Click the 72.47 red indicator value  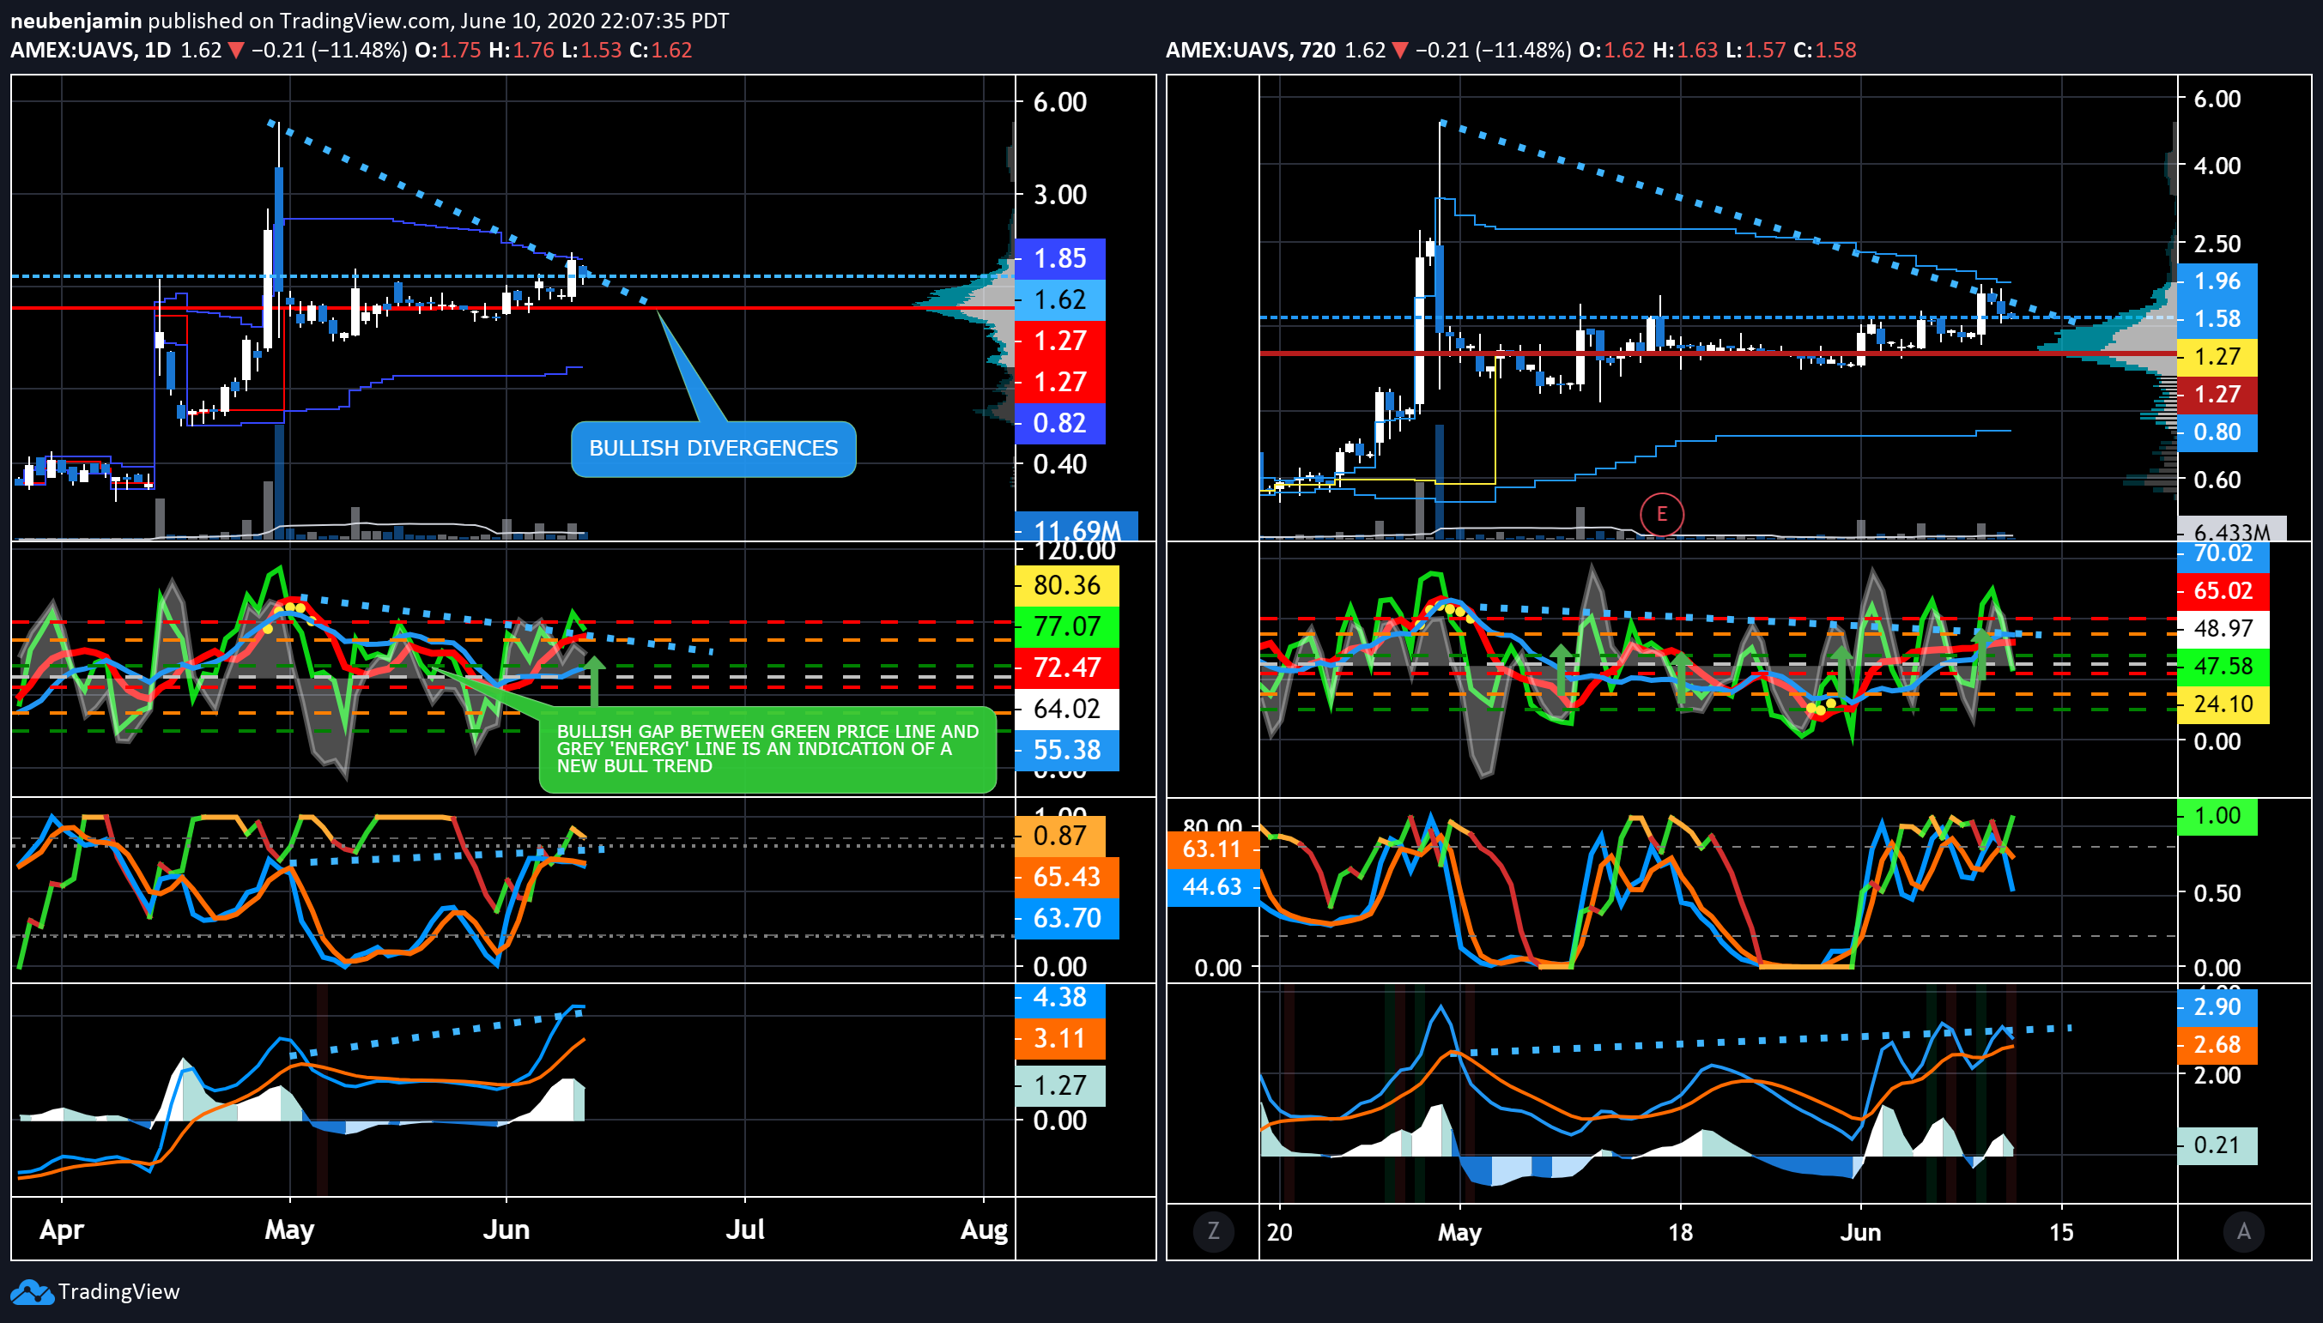[1066, 667]
